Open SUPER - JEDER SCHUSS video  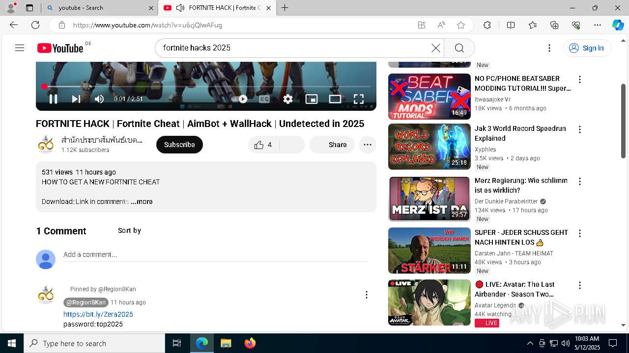point(429,251)
